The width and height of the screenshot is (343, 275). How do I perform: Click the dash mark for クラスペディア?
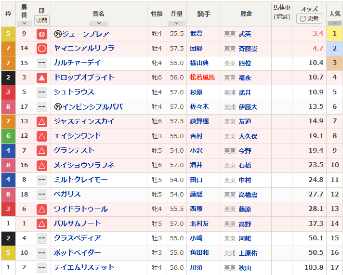coord(42,238)
